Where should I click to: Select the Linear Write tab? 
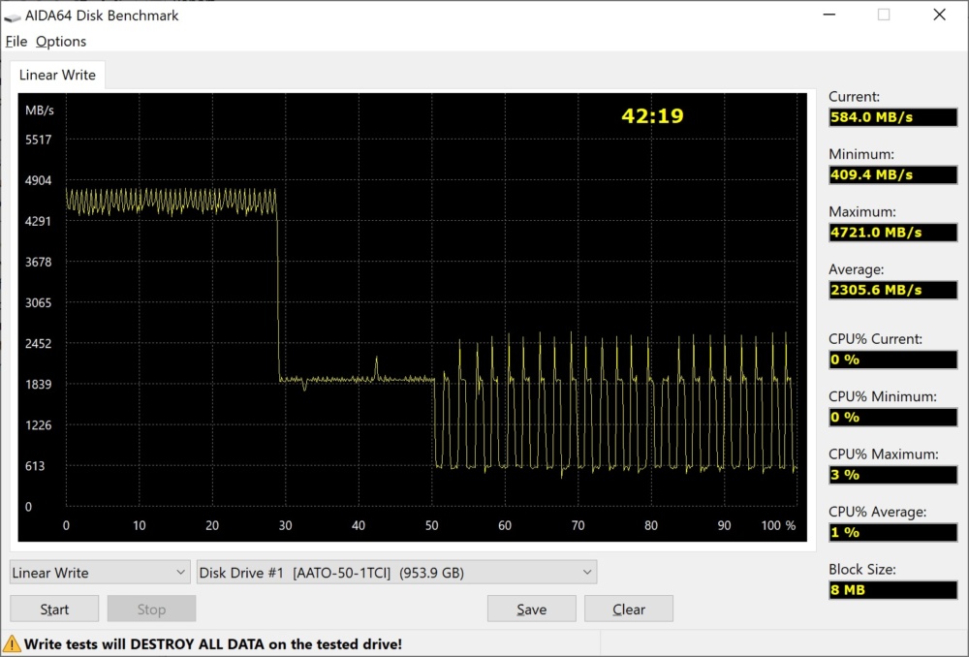click(57, 75)
